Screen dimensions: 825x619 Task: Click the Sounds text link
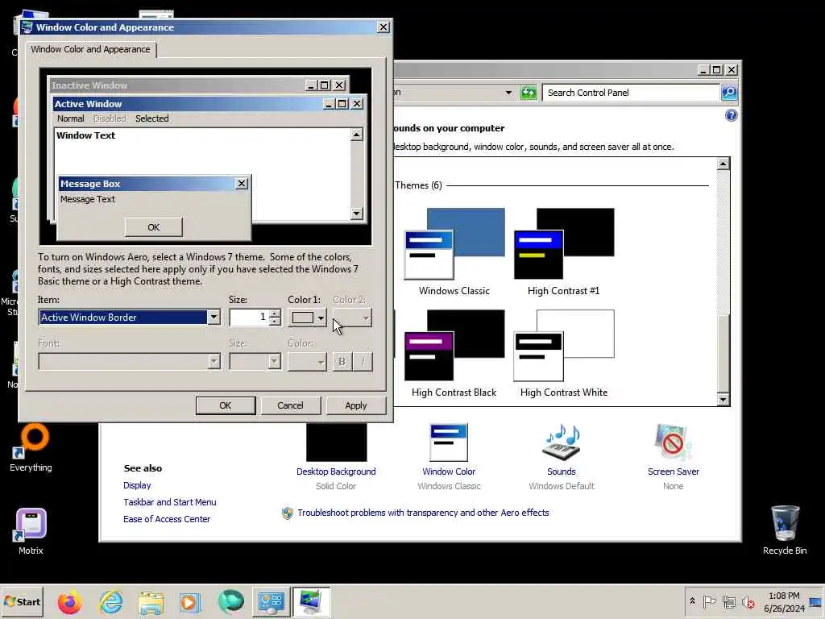tap(562, 472)
